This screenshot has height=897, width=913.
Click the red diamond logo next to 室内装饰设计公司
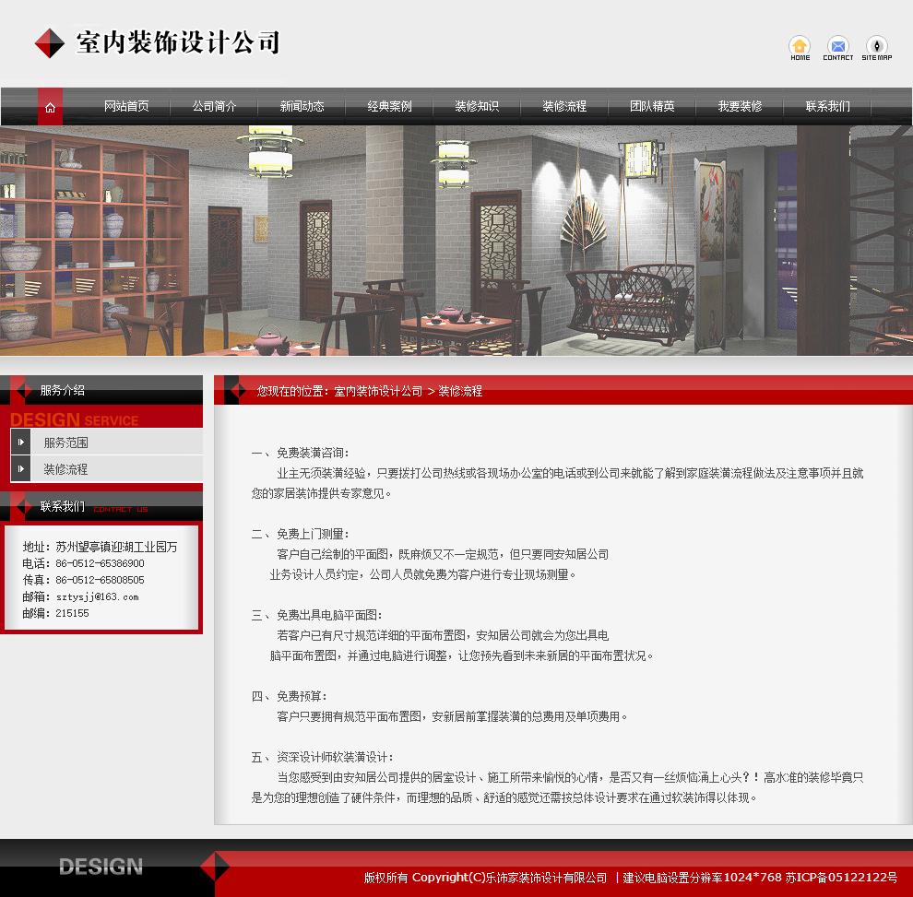[x=49, y=42]
